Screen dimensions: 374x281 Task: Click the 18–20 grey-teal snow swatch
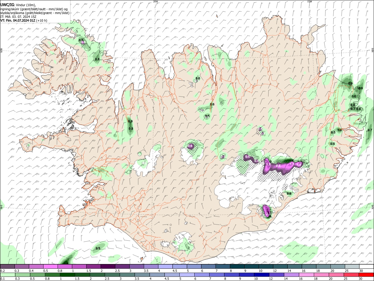324,267
